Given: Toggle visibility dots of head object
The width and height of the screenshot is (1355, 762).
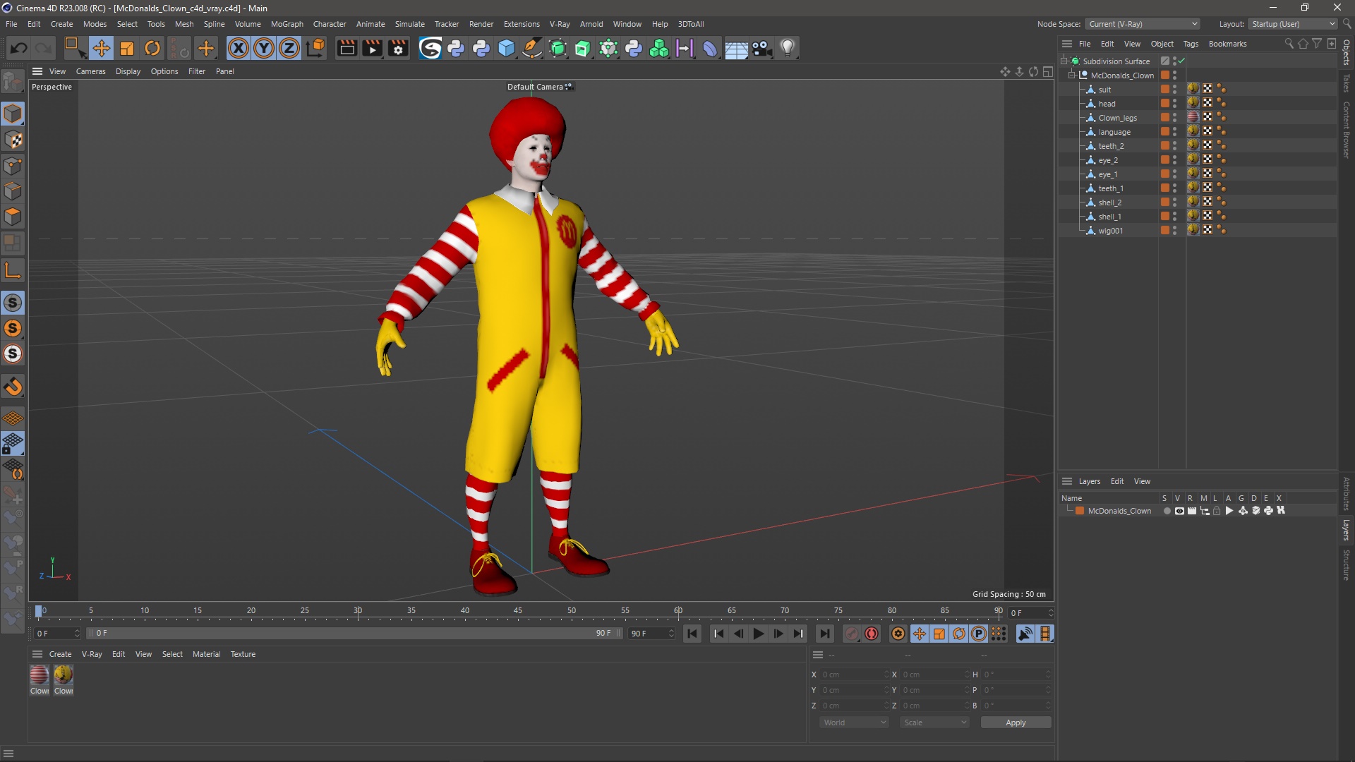Looking at the screenshot, I should point(1174,104).
